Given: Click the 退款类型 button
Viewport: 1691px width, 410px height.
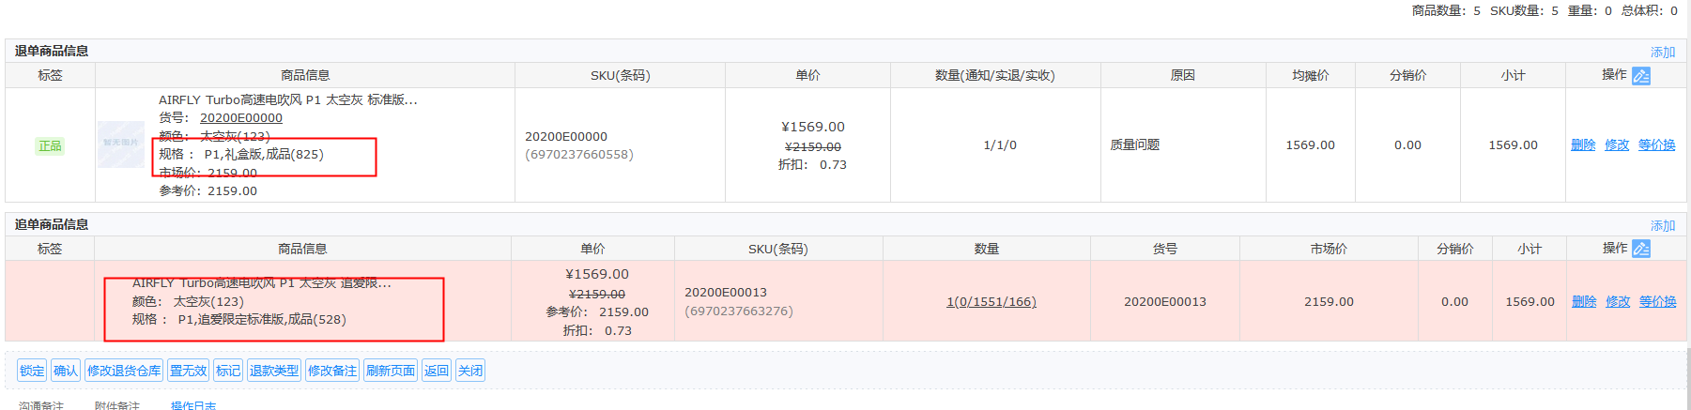Looking at the screenshot, I should pos(273,371).
